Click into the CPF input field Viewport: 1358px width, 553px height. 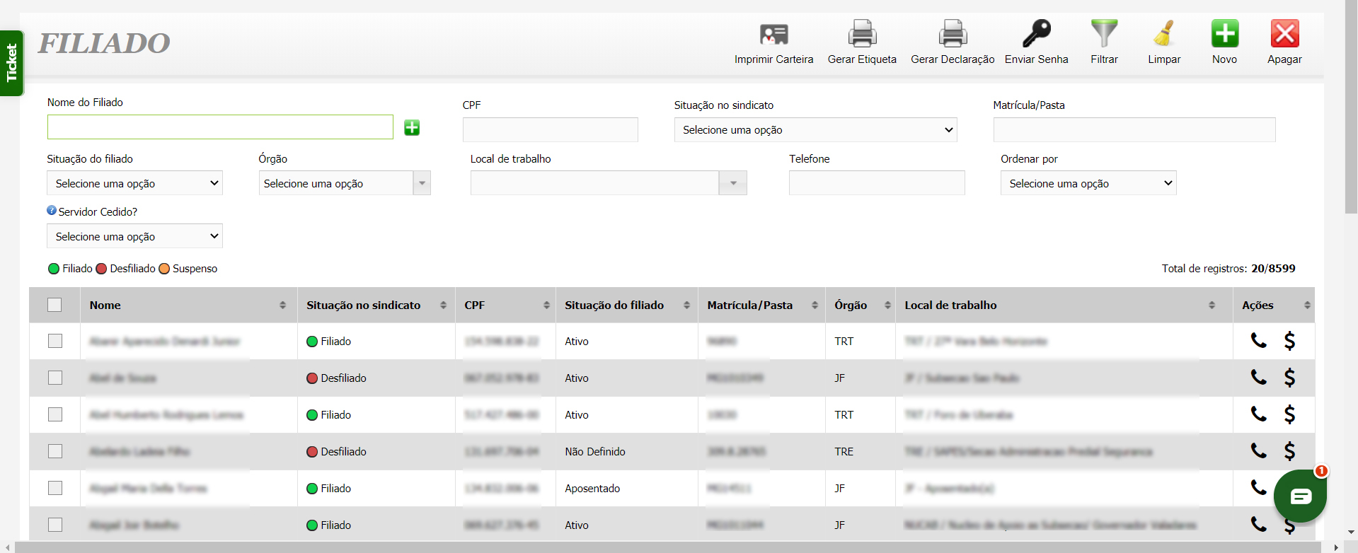pyautogui.click(x=550, y=130)
